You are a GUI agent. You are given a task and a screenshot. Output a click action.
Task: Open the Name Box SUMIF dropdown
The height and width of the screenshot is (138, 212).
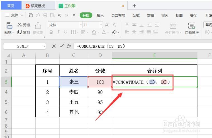44,46
